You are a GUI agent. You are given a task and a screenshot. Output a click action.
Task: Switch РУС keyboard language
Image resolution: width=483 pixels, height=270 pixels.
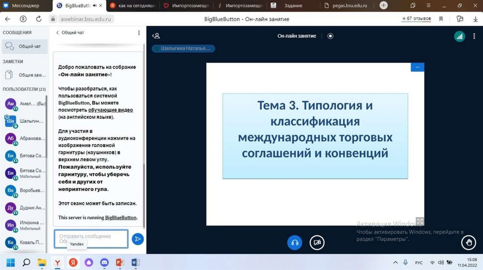pos(419,262)
